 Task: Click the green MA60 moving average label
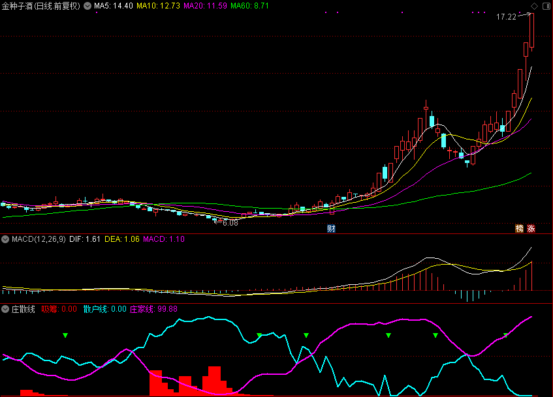tap(250, 6)
